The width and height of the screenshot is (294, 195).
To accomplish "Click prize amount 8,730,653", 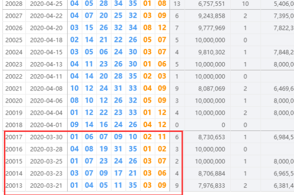I will click(x=212, y=137).
